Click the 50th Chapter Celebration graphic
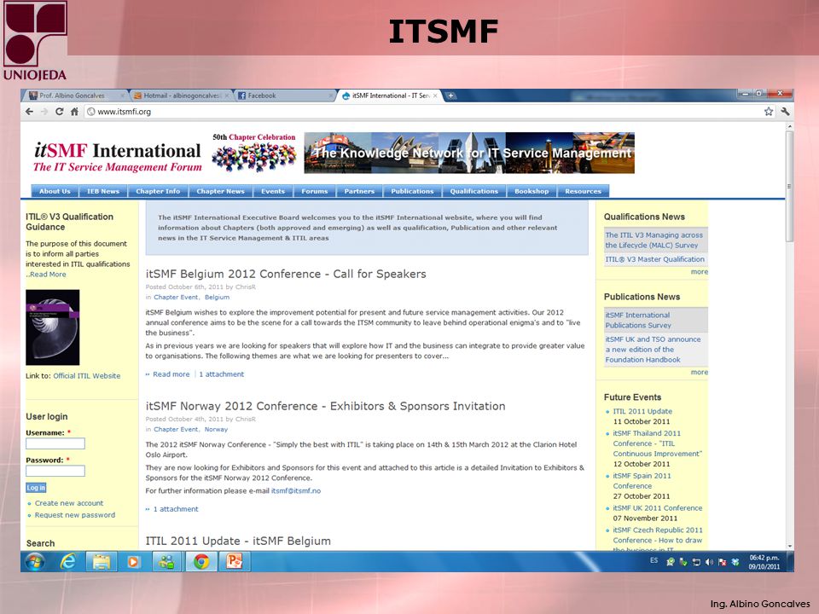The image size is (819, 614). 254,153
